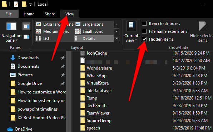
Task: Open powerpoint timelines folder
Action: tap(38, 109)
